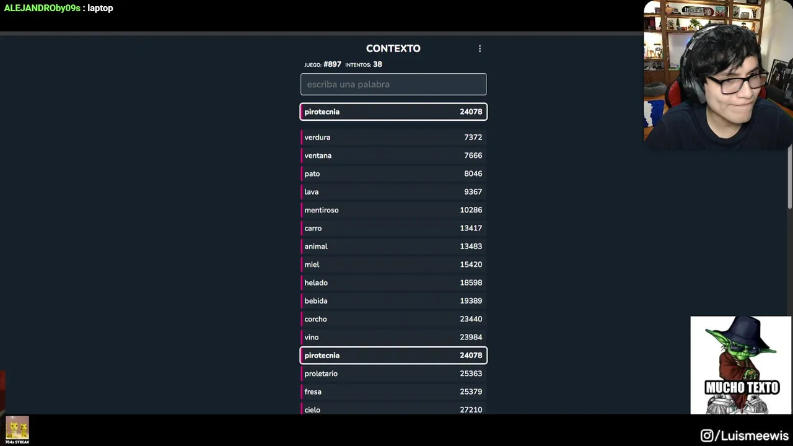Focus the 'escriba una palabra' input
Image resolution: width=793 pixels, height=446 pixels.
click(x=393, y=84)
